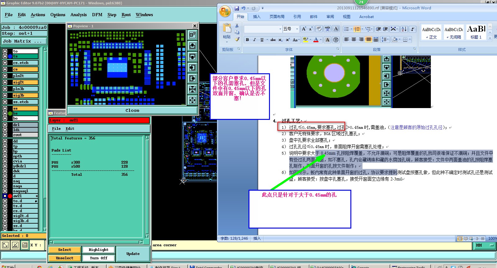The height and width of the screenshot is (268, 497).
Task: Click the Select button in Features window
Action: 65,250
